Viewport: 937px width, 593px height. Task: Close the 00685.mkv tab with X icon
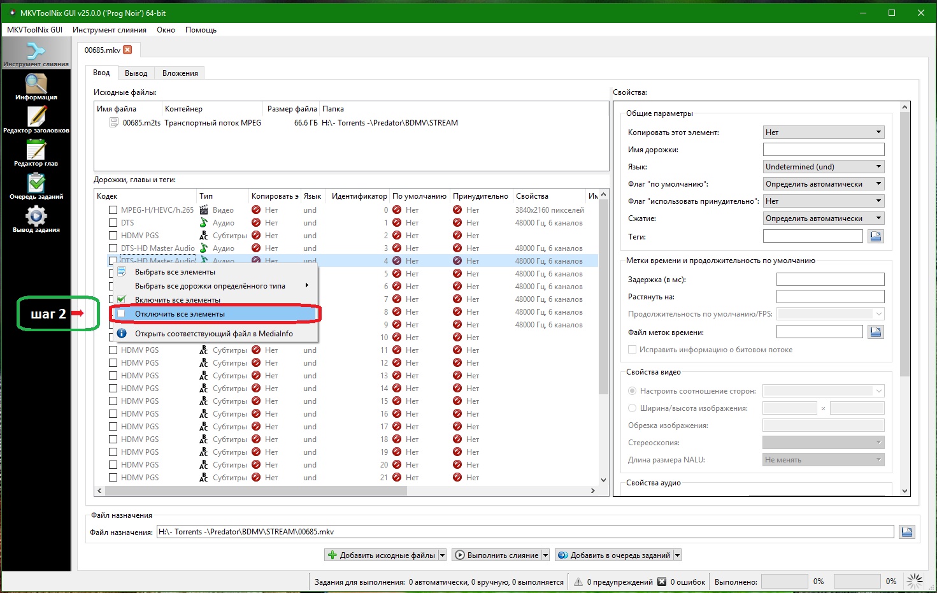pos(127,50)
